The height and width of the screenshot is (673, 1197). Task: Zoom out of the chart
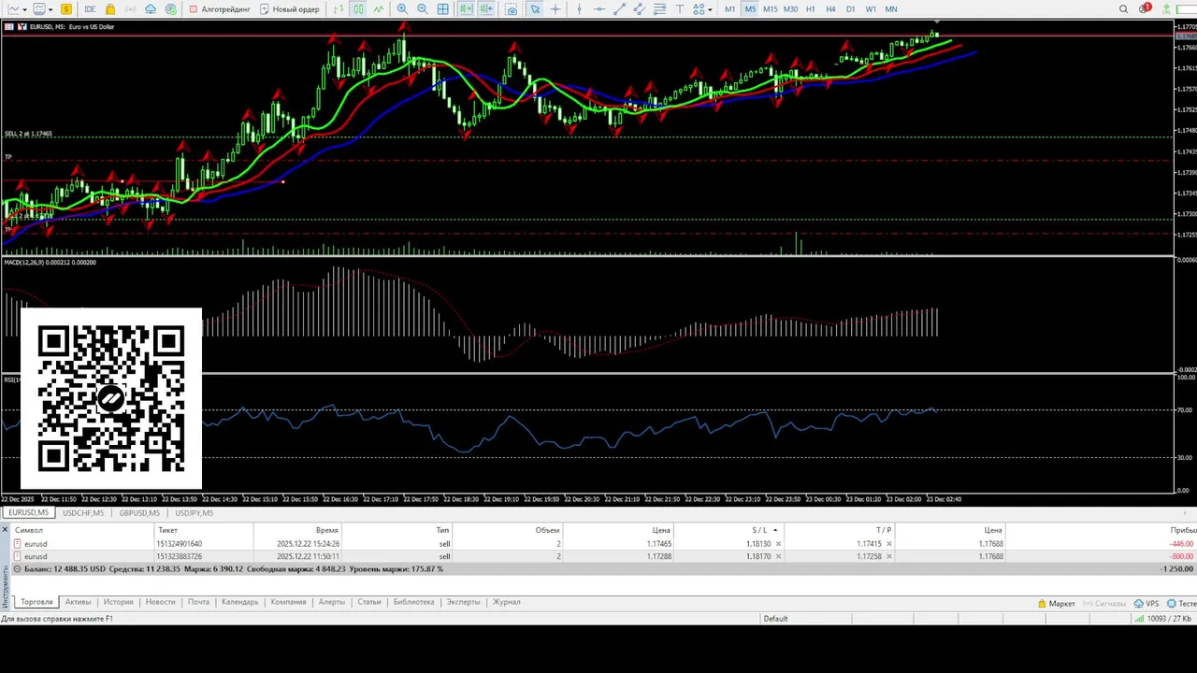click(423, 9)
